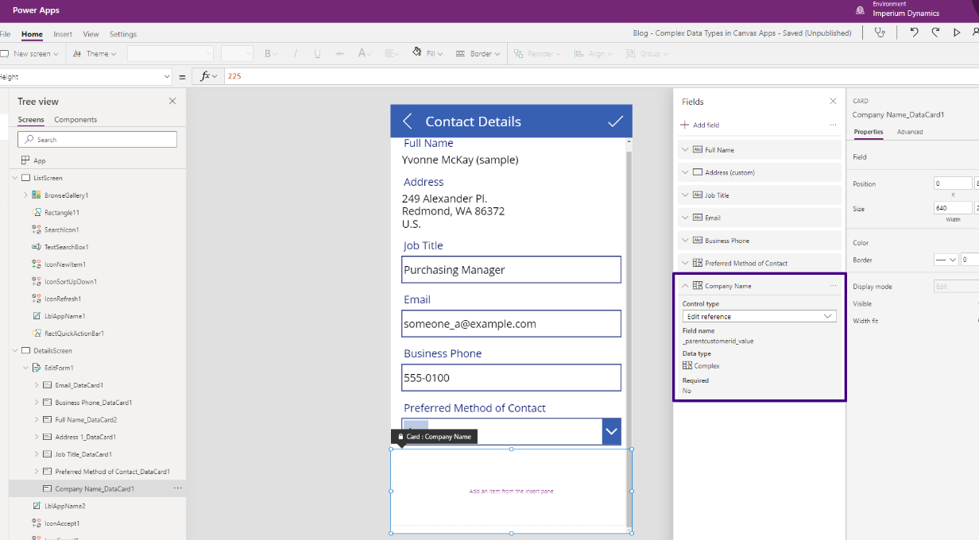The image size is (979, 540).
Task: Switch to the Advanced properties tab
Action: tap(910, 132)
